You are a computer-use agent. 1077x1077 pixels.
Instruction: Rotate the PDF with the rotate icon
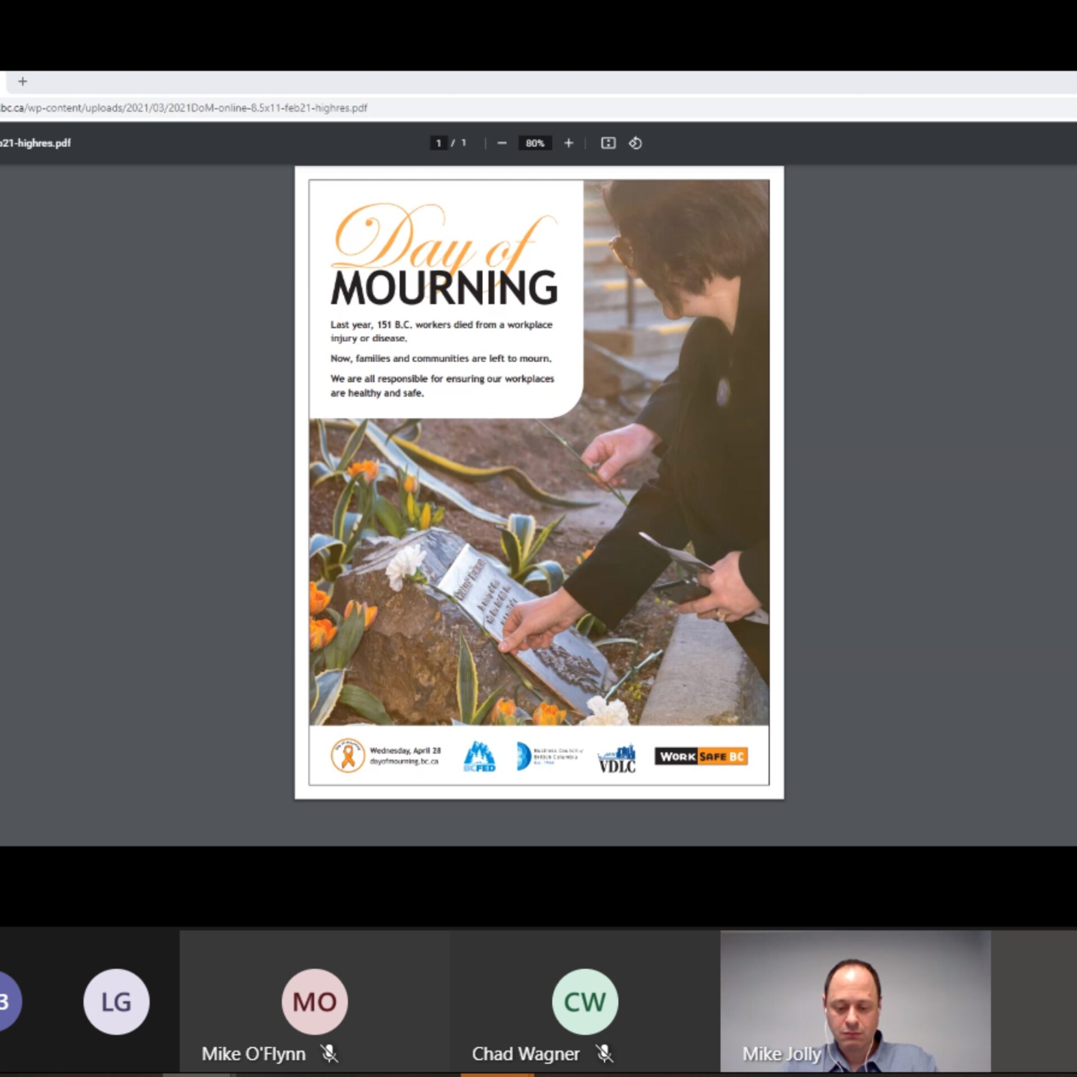point(635,143)
